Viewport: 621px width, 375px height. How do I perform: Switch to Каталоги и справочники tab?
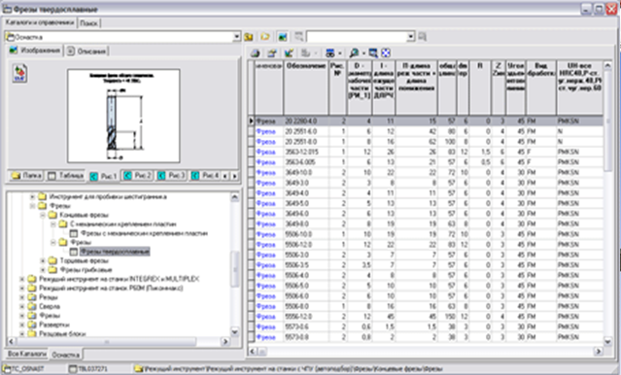coord(40,22)
